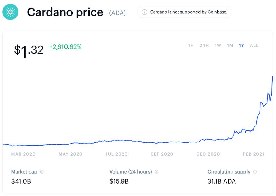Viewport: 276px width, 196px height.
Task: Show the 1W price chart
Action: coord(218,46)
